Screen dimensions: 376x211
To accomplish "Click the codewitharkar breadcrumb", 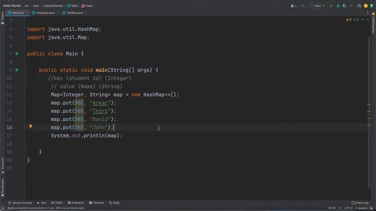I will 53,6.
